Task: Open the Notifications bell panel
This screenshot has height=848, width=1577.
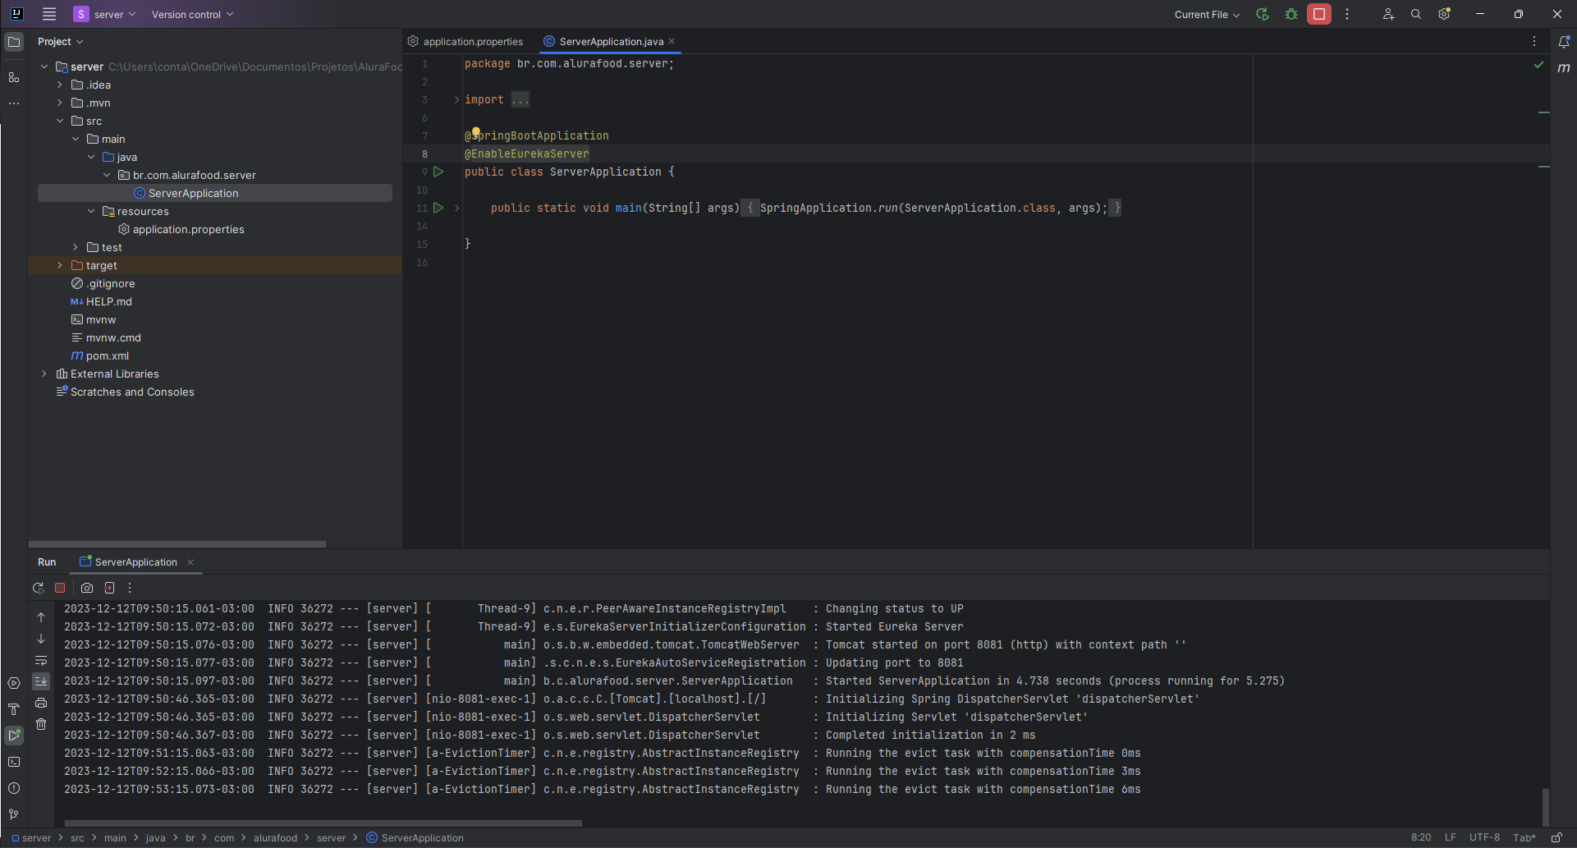Action: 1564,41
